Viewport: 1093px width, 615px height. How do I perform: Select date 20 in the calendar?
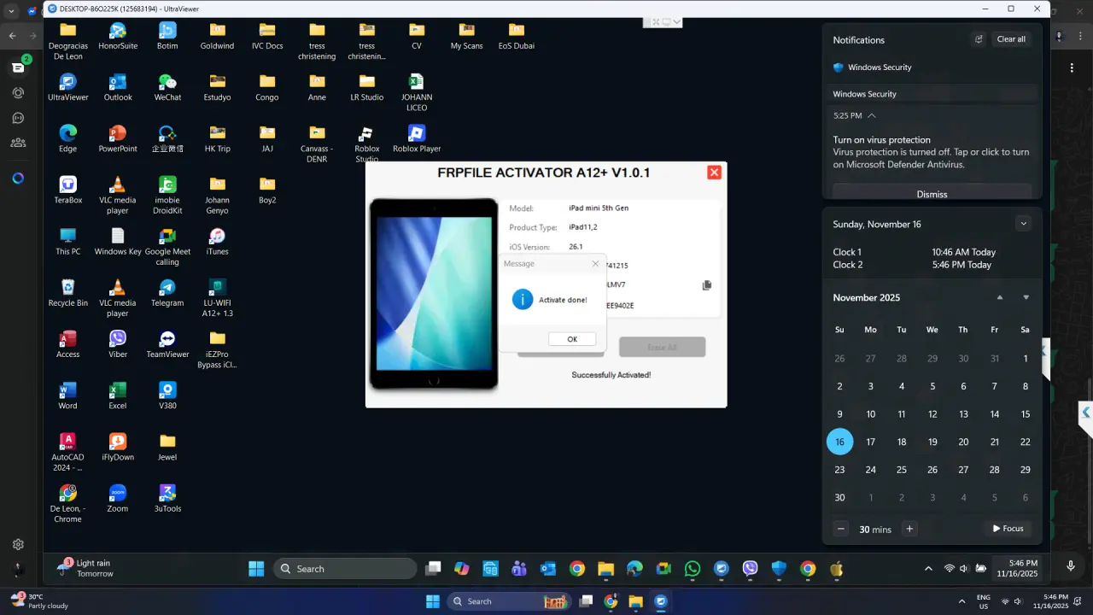[963, 442]
